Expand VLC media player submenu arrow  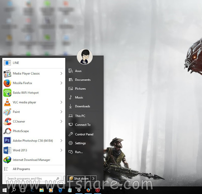pyautogui.click(x=61, y=102)
